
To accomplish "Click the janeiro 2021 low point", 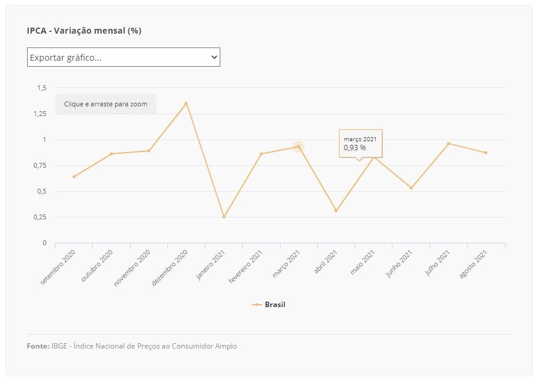I will pos(223,217).
